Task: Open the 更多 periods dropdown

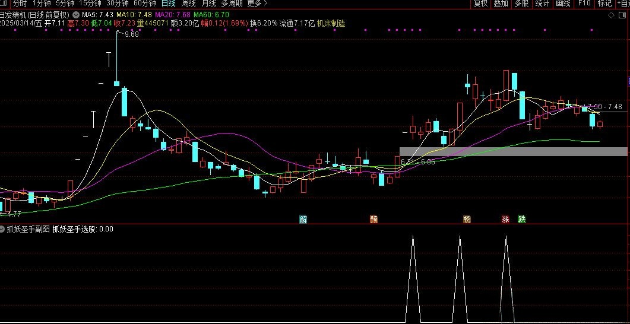Action: click(257, 4)
